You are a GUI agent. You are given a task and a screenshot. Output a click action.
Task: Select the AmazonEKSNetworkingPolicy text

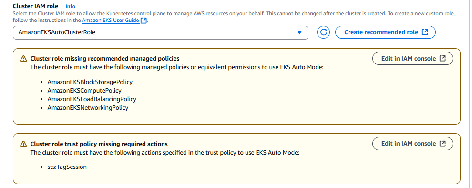pyautogui.click(x=88, y=107)
